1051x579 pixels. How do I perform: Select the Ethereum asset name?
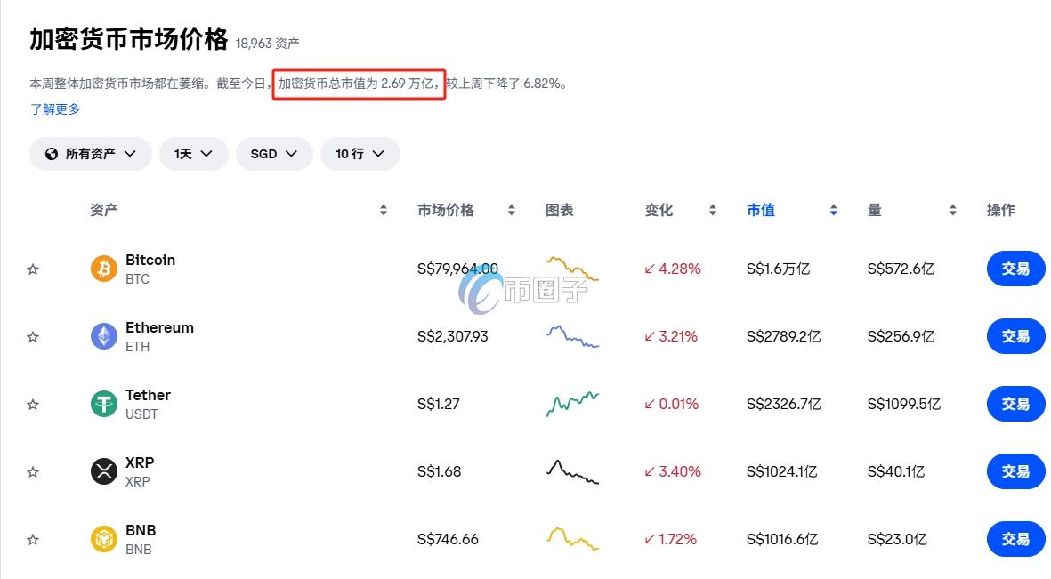159,327
